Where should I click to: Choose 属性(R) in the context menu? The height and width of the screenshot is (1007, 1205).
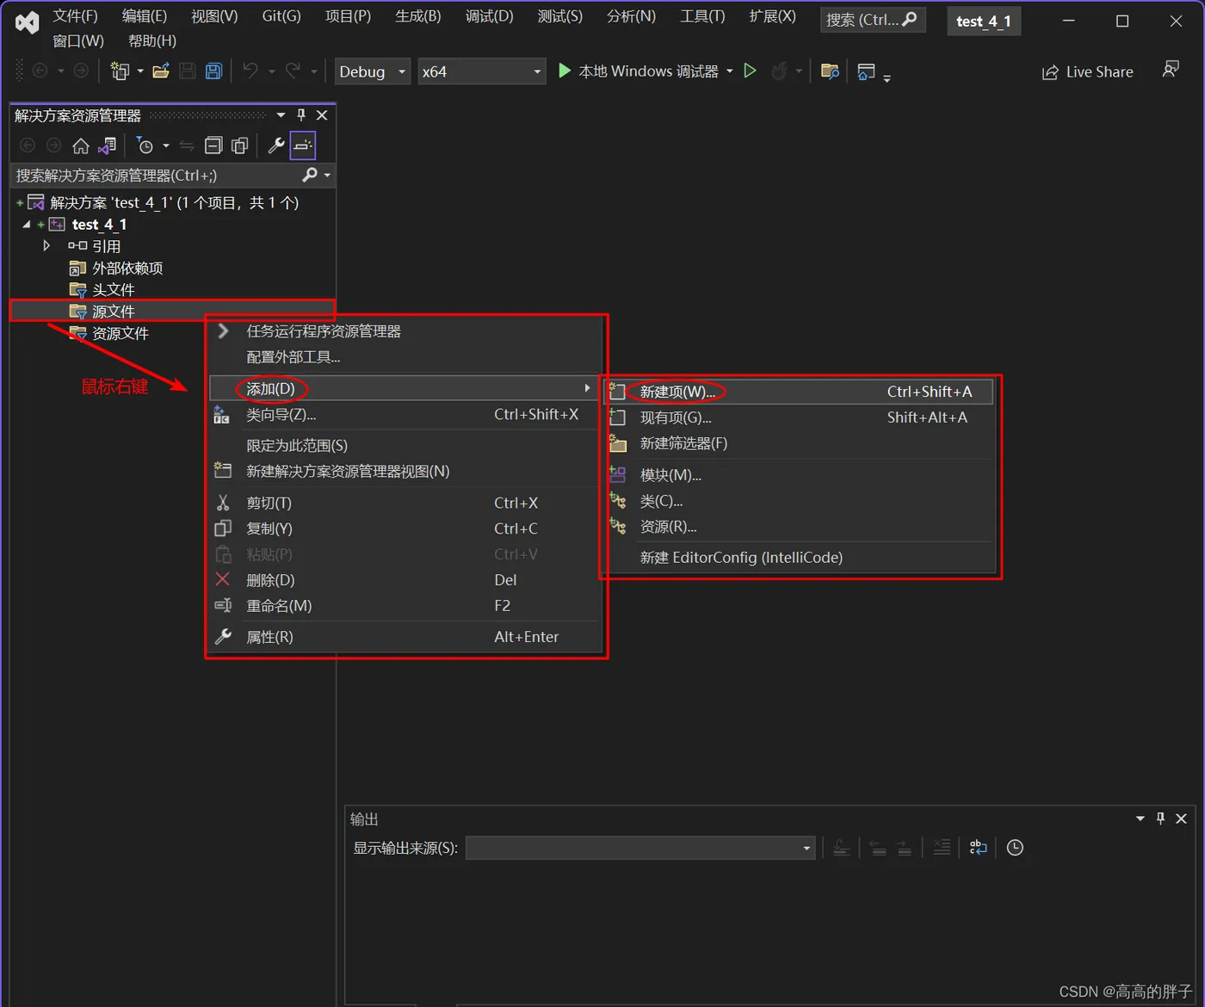click(x=404, y=637)
